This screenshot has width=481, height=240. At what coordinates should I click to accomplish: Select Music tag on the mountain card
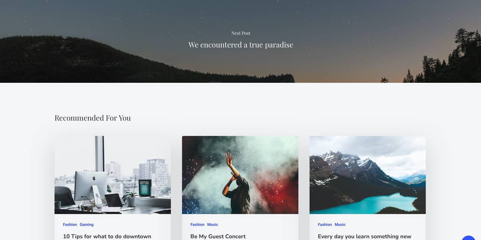click(340, 224)
